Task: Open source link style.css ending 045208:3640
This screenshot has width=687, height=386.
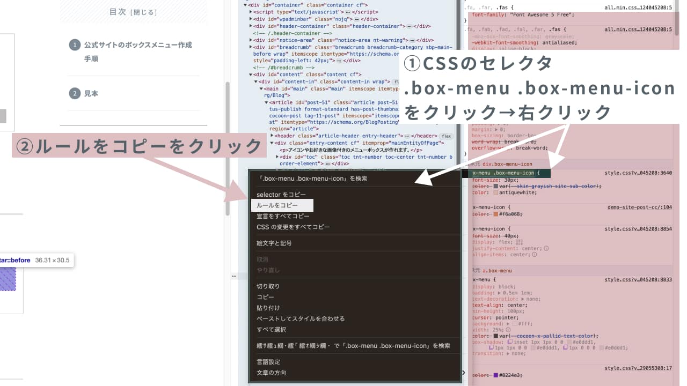Action: pos(638,173)
